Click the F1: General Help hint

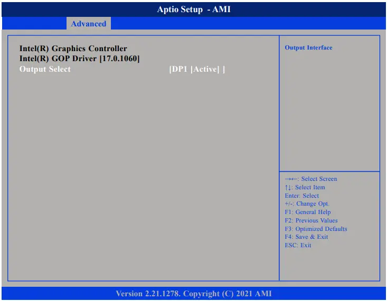[x=308, y=212]
